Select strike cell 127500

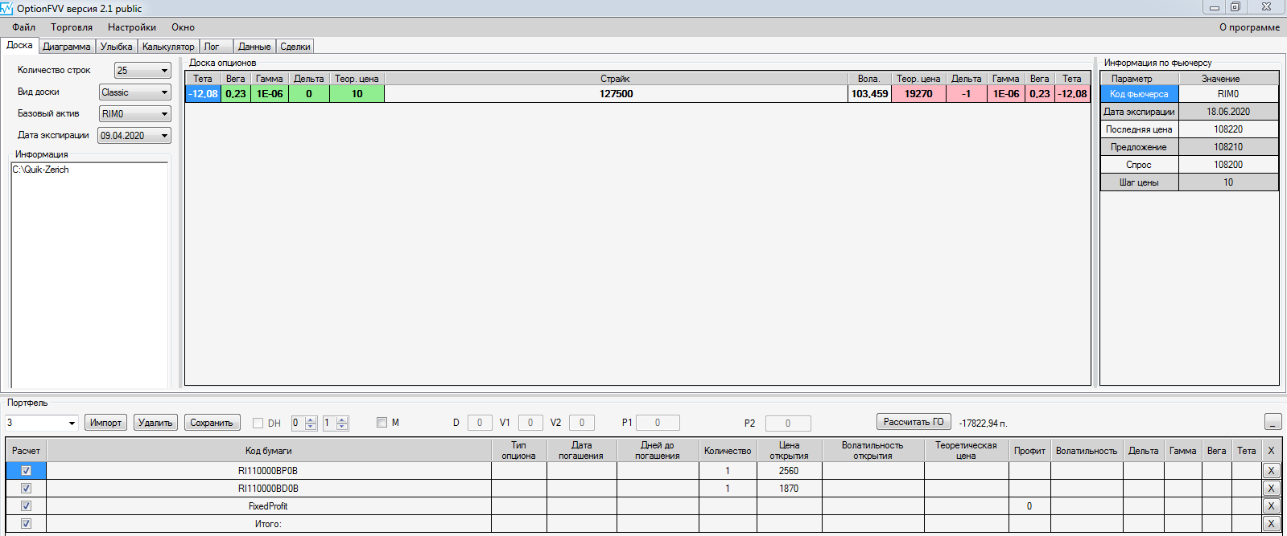pyautogui.click(x=617, y=94)
